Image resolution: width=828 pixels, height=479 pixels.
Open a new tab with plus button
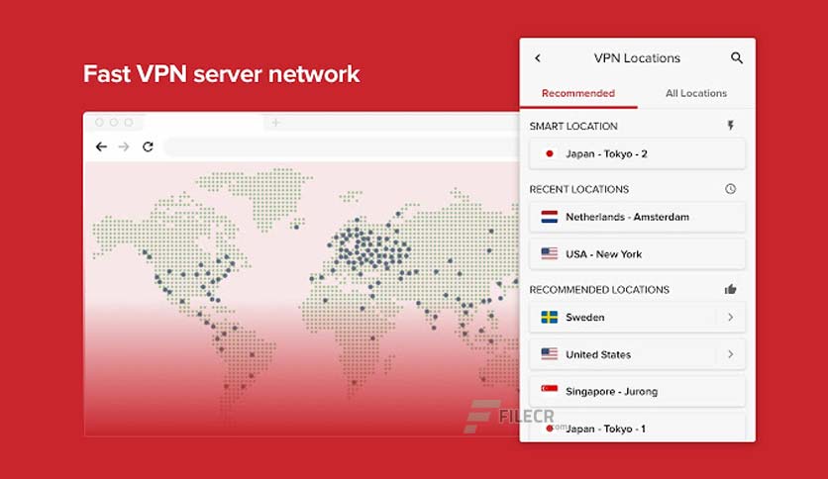click(x=275, y=123)
